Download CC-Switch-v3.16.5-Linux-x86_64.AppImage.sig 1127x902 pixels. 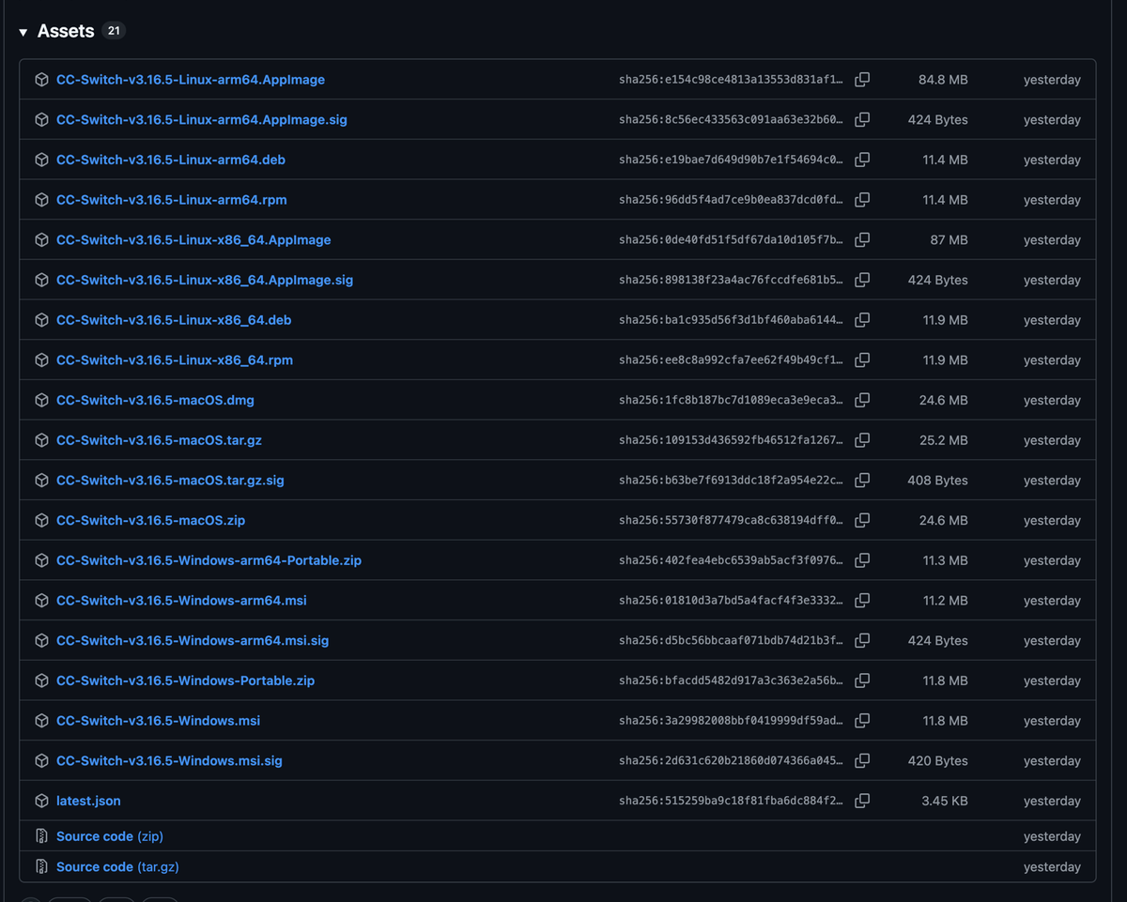pyautogui.click(x=205, y=280)
